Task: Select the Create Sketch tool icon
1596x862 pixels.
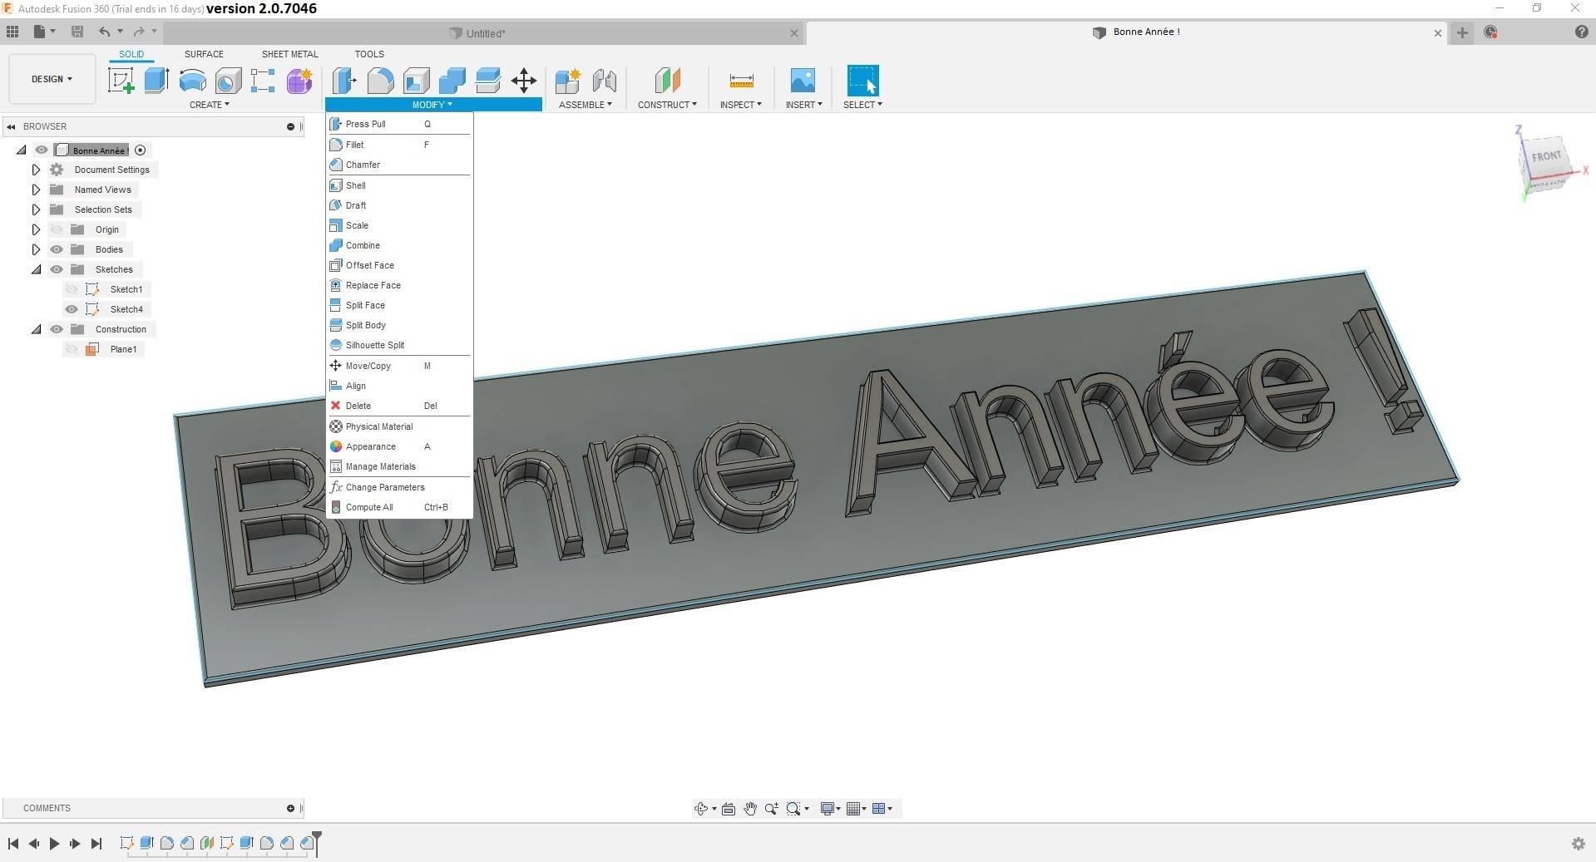Action: (x=121, y=81)
